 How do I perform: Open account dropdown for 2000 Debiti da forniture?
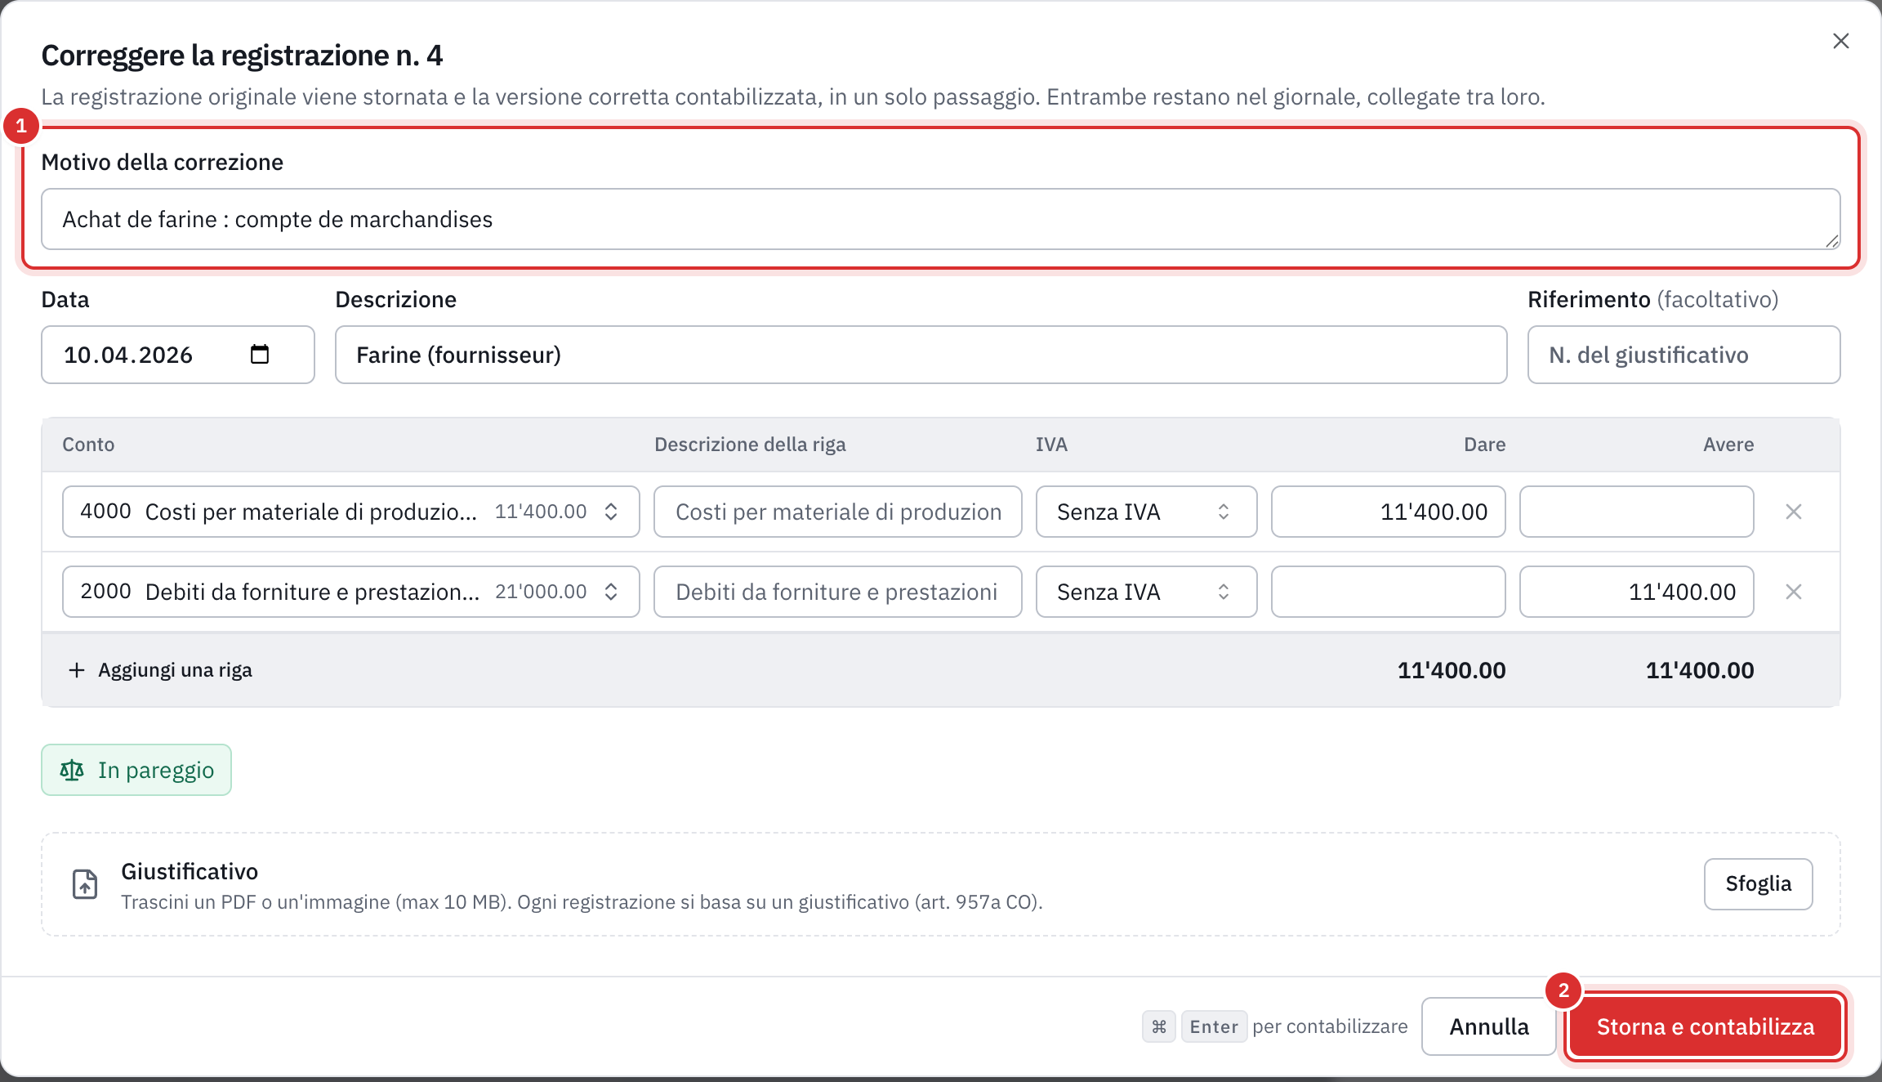pos(351,592)
